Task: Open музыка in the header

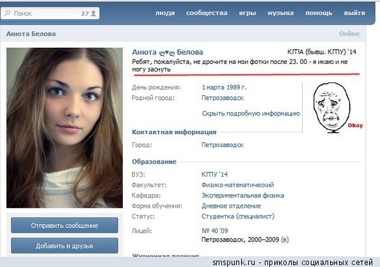Action: (x=281, y=13)
